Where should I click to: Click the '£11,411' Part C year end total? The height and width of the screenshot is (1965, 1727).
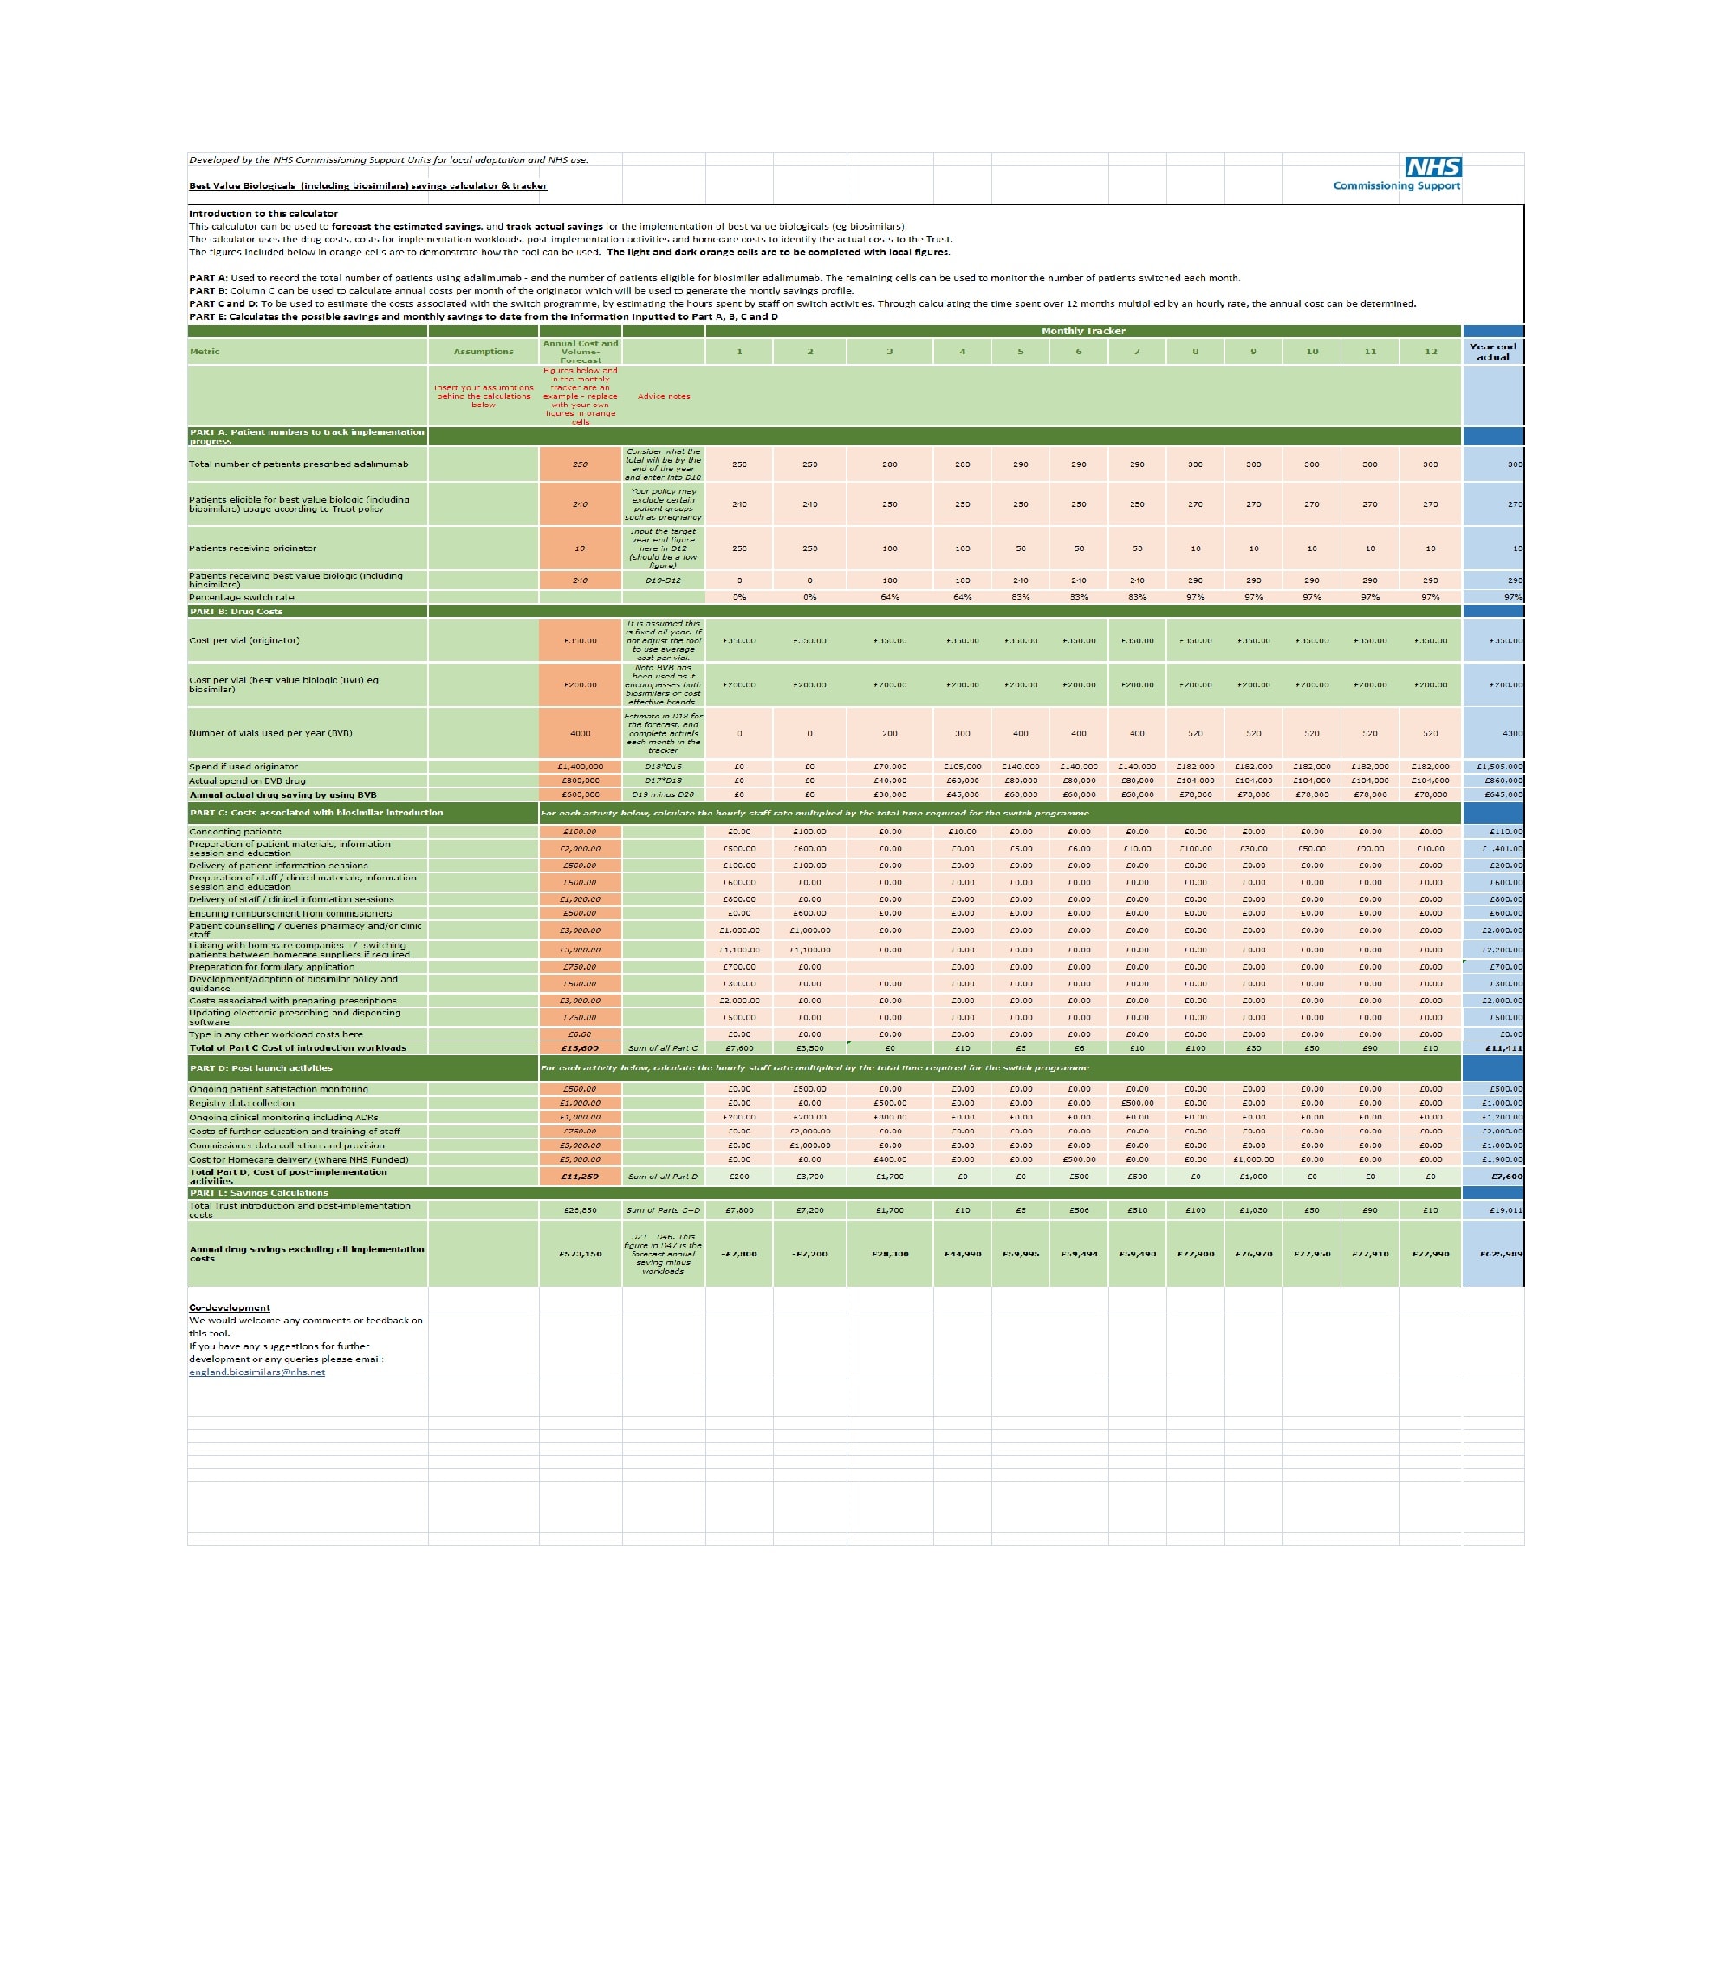tap(1493, 1047)
